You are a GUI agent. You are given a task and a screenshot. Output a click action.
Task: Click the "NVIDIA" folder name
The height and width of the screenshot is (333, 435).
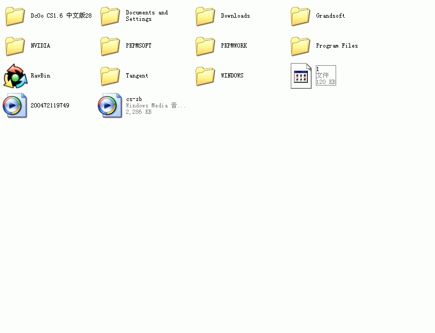point(41,45)
